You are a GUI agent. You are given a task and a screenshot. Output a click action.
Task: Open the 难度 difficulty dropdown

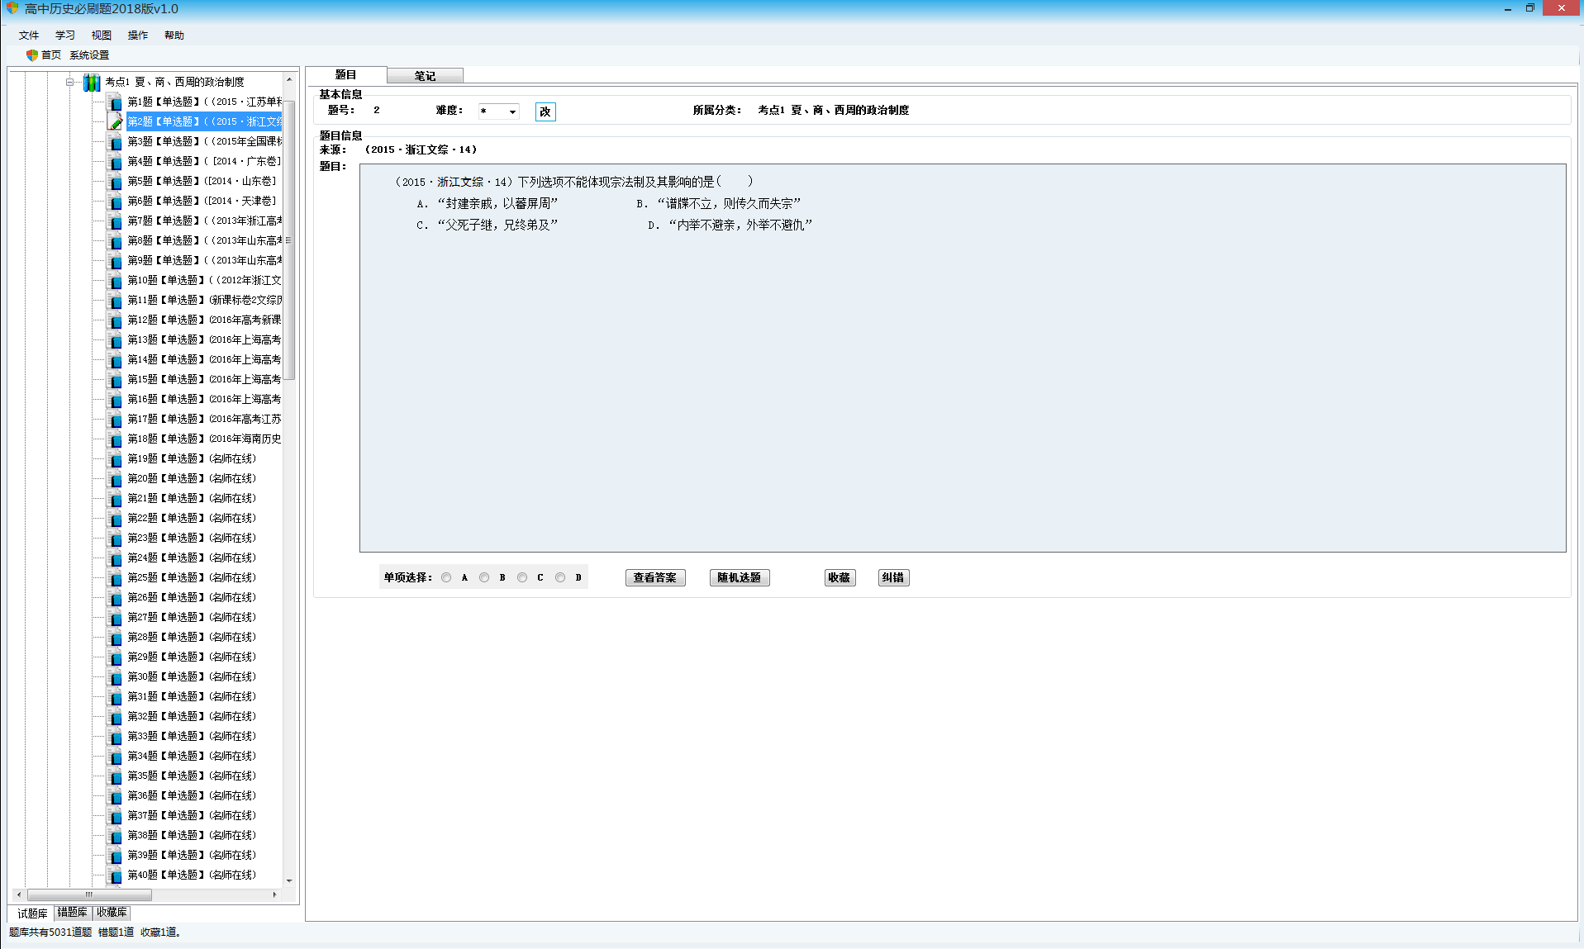click(x=512, y=112)
